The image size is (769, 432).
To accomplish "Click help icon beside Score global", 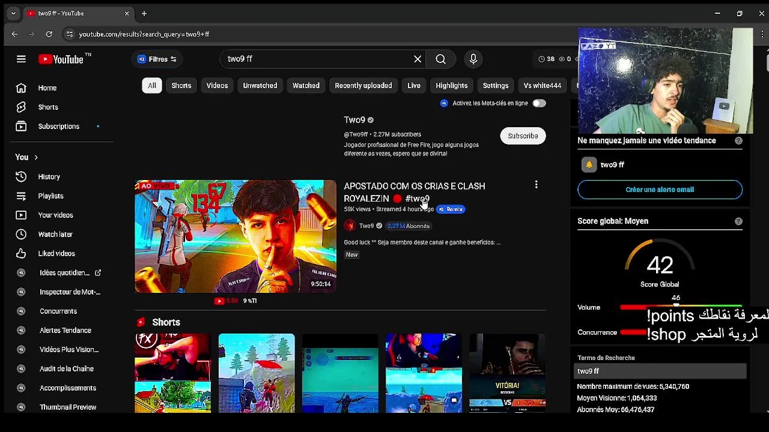I will 738,221.
